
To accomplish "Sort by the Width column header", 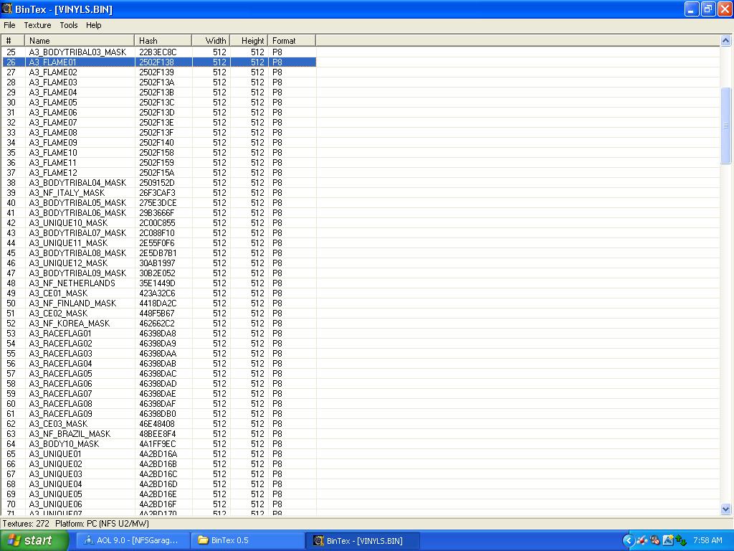I will 211,41.
